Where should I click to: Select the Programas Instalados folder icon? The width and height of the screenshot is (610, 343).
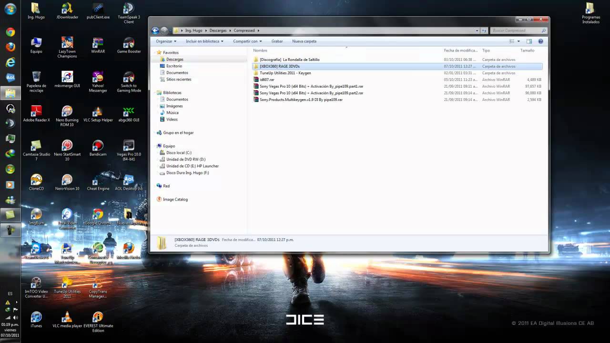point(590,12)
